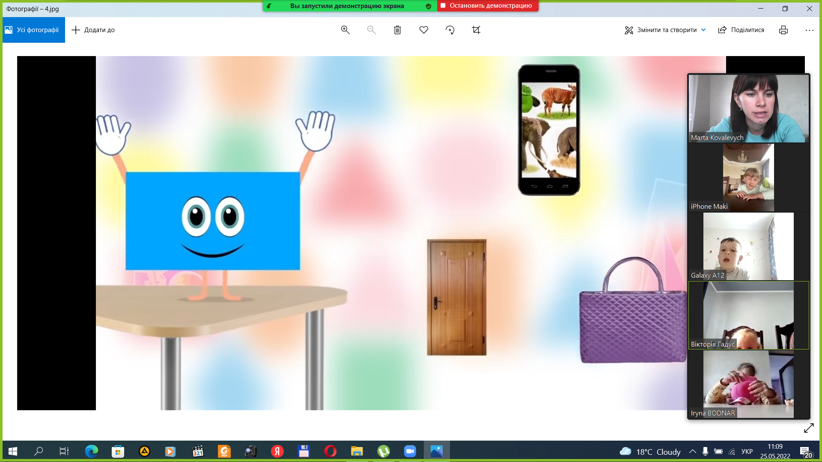The height and width of the screenshot is (462, 822).
Task: Click the Поділитися share button
Action: click(x=741, y=30)
